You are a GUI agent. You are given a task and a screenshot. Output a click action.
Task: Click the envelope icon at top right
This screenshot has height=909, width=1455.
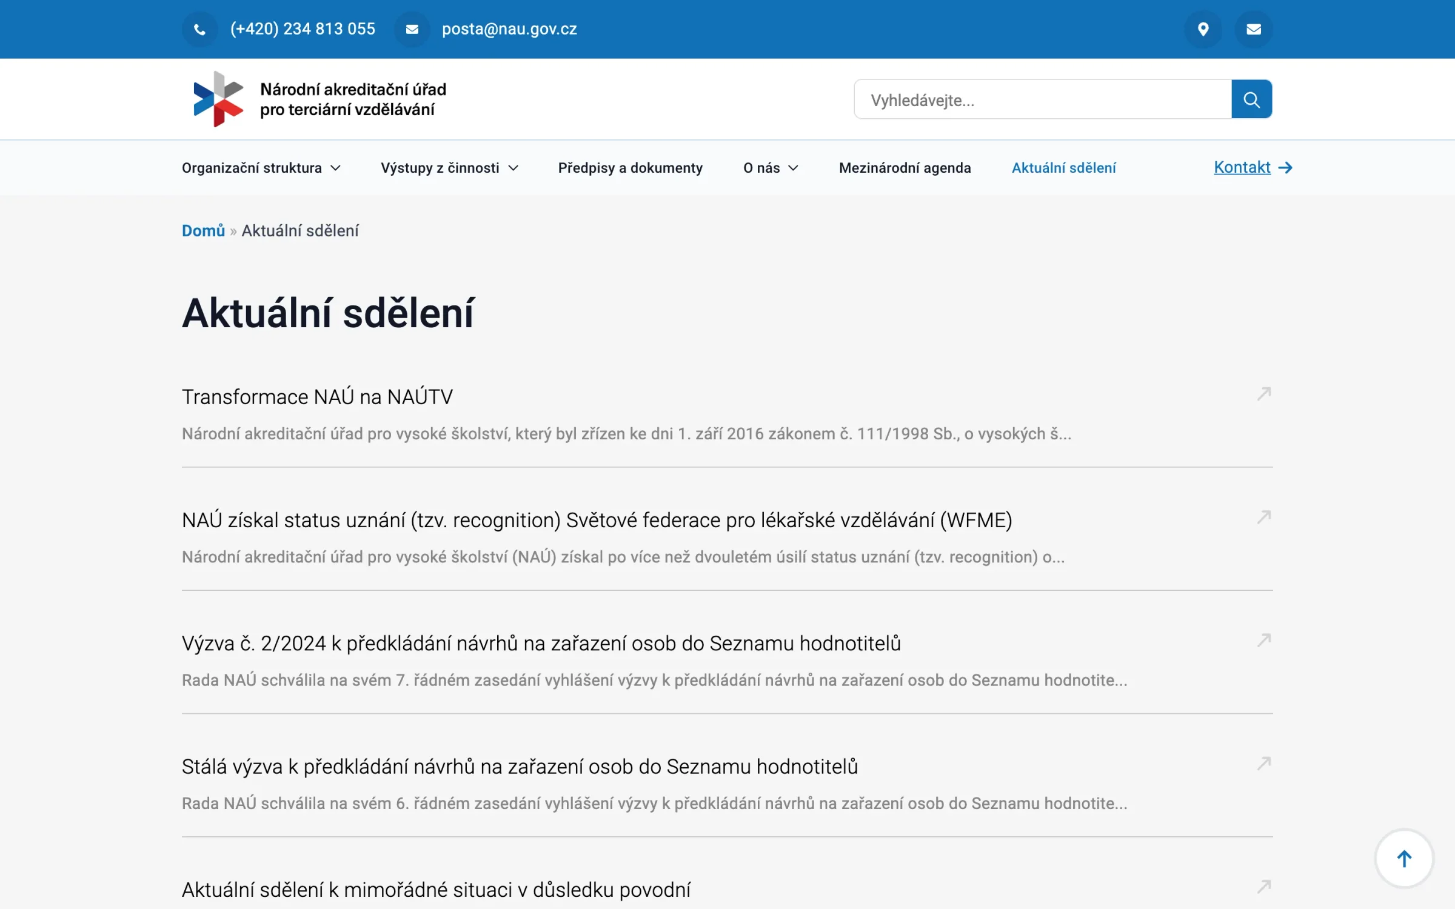coord(1254,29)
